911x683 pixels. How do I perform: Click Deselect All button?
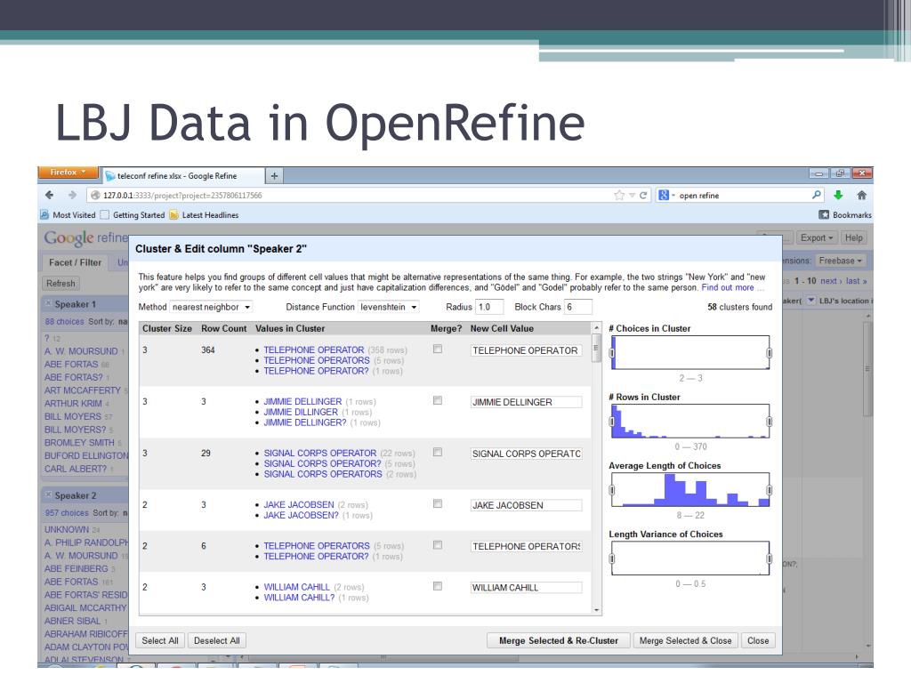pyautogui.click(x=217, y=640)
